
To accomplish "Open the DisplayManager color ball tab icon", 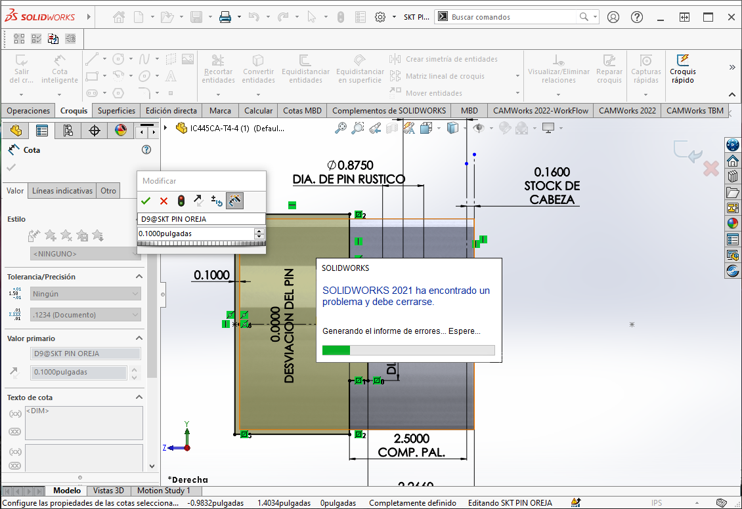I will tap(121, 131).
